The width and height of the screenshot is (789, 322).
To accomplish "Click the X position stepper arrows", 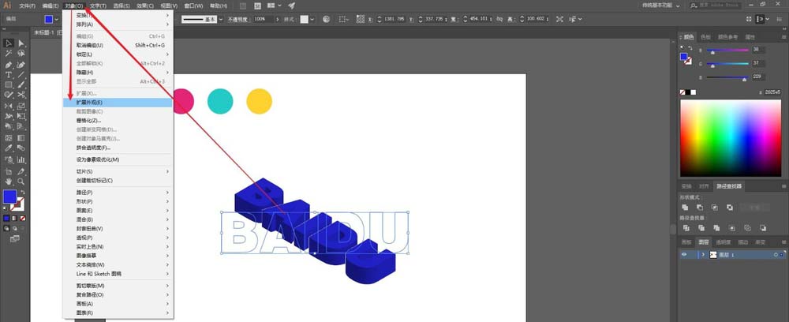I will (379, 19).
